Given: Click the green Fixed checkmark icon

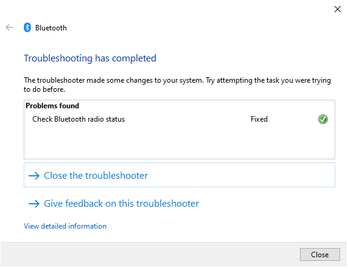Looking at the screenshot, I should pos(322,119).
